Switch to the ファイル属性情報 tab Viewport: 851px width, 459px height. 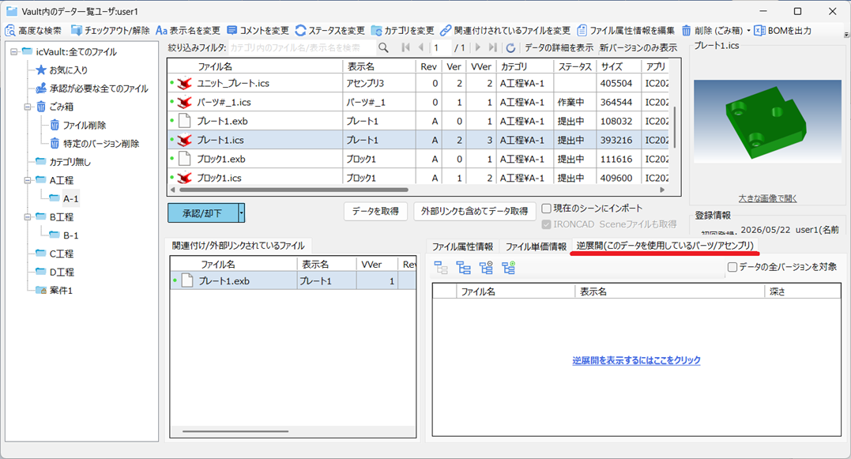[x=462, y=246]
